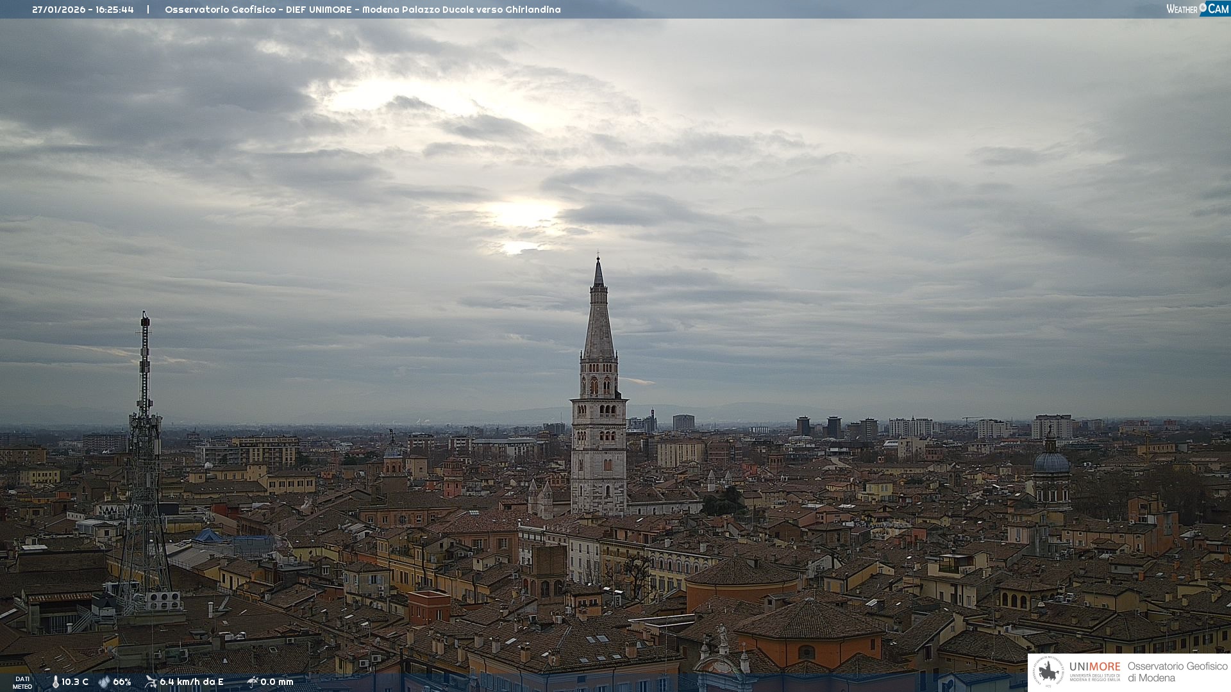
Task: Click the UNIMORE logo text
Action: point(1094,667)
